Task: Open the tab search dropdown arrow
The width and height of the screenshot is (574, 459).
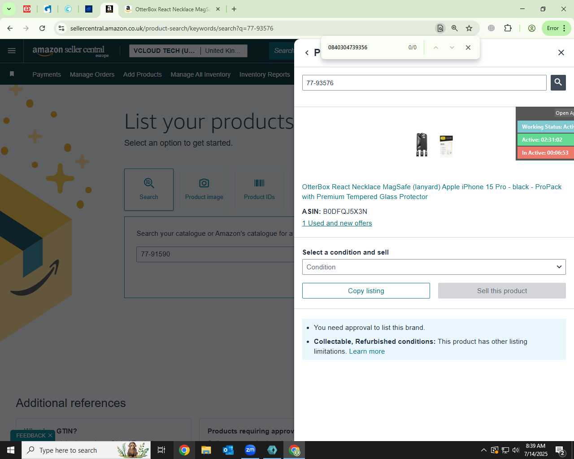Action: tap(9, 9)
